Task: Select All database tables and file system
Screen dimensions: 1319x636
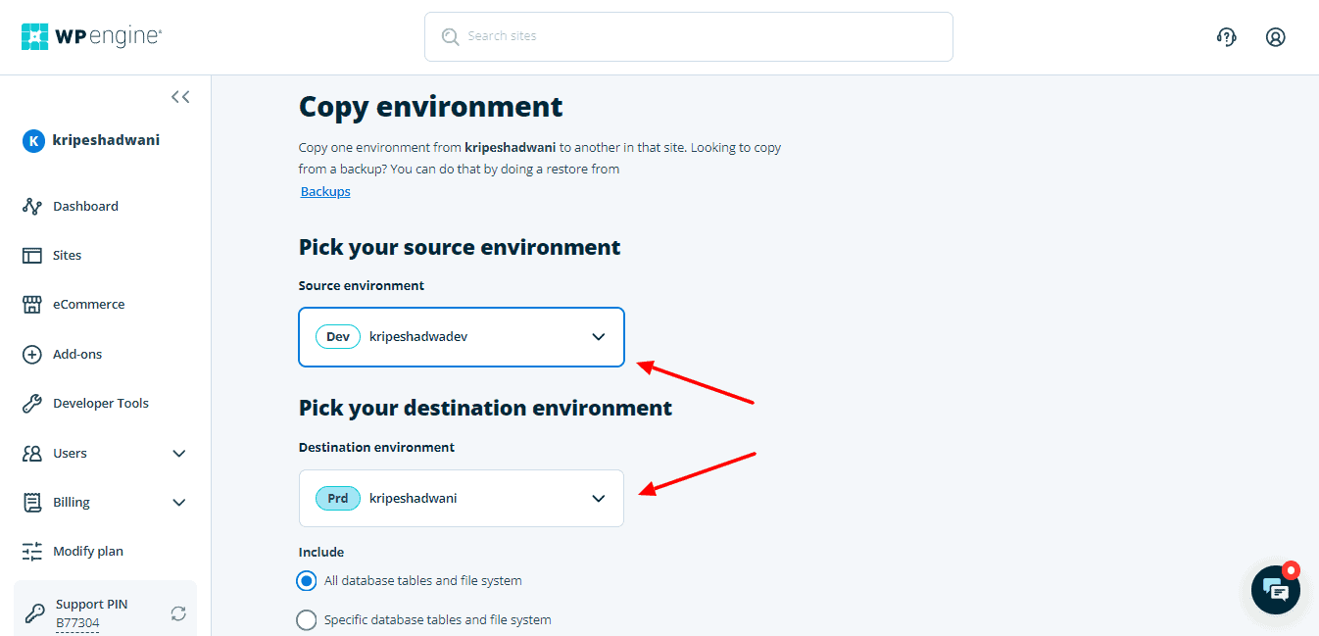Action: [x=307, y=581]
